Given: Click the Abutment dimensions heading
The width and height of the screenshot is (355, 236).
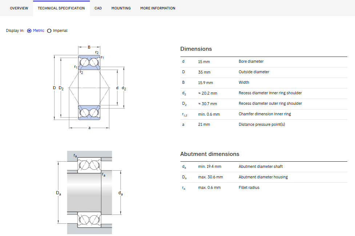Looking at the screenshot, I should 210,154.
